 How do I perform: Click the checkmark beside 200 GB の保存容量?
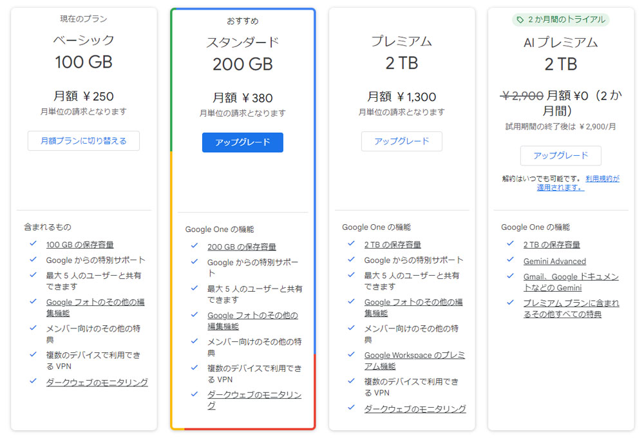point(194,245)
